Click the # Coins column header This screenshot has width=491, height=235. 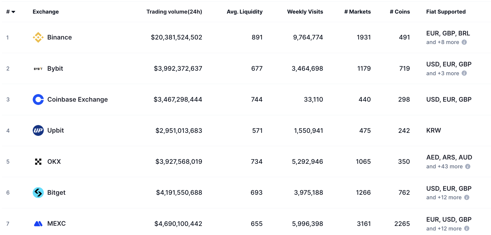(x=400, y=12)
